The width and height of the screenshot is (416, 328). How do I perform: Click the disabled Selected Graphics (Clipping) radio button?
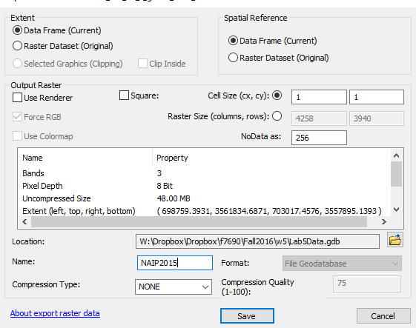tap(17, 64)
